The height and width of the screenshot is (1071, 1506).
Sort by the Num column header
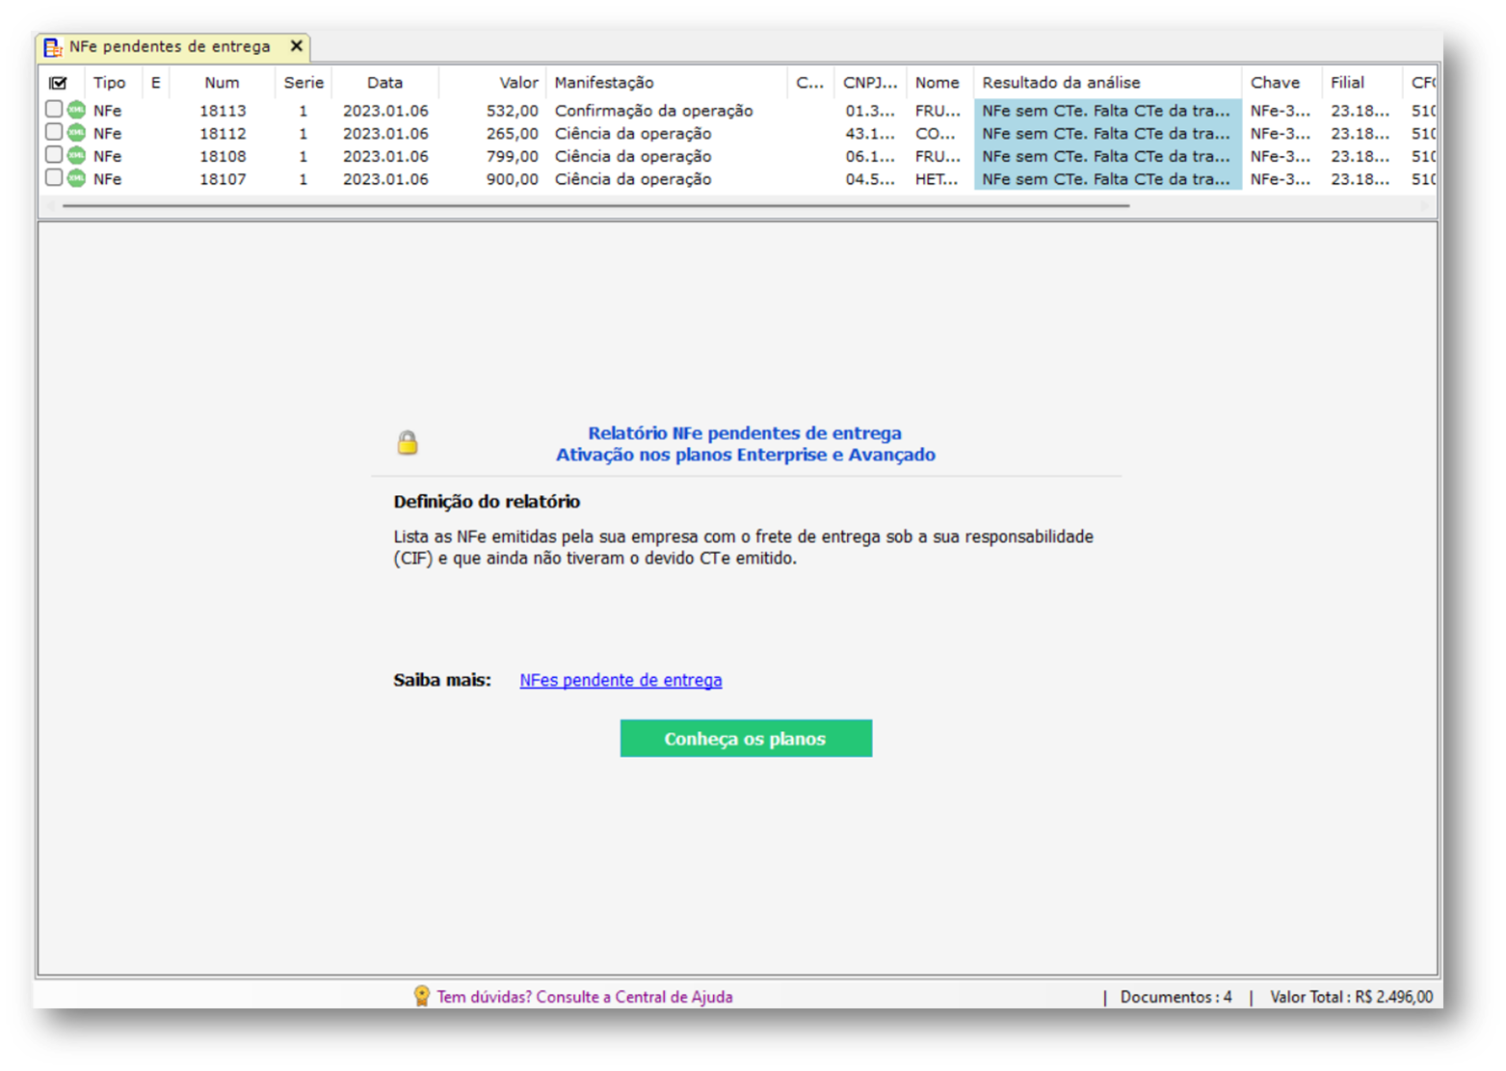[222, 83]
